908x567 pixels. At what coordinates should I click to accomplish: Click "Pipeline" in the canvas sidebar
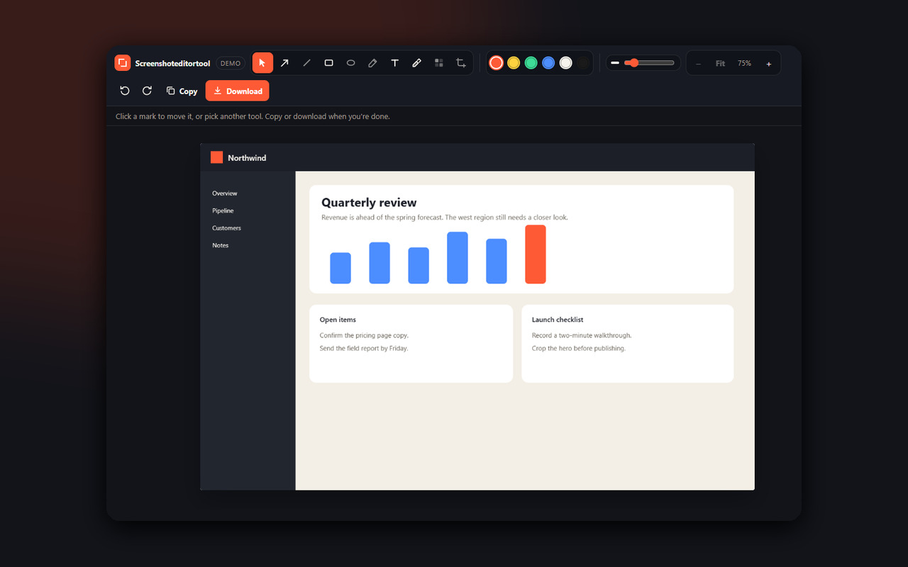[x=223, y=210]
